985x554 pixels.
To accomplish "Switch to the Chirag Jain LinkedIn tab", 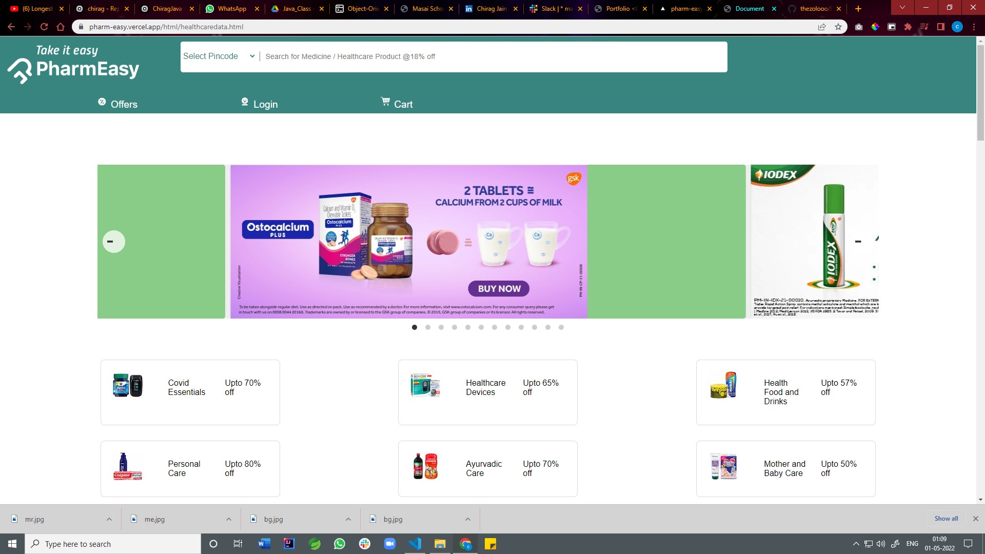I will 491,9.
